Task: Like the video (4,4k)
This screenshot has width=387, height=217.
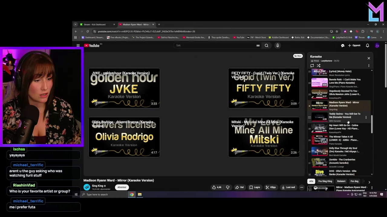Action: tap(217, 187)
